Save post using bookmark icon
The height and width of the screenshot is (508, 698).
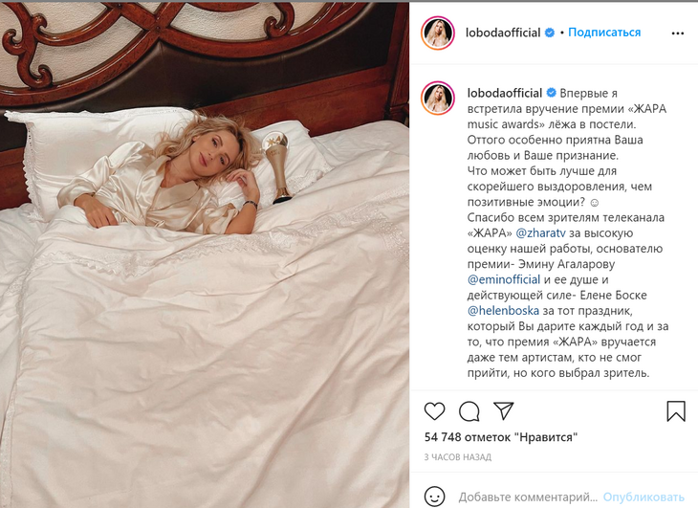coord(676,411)
